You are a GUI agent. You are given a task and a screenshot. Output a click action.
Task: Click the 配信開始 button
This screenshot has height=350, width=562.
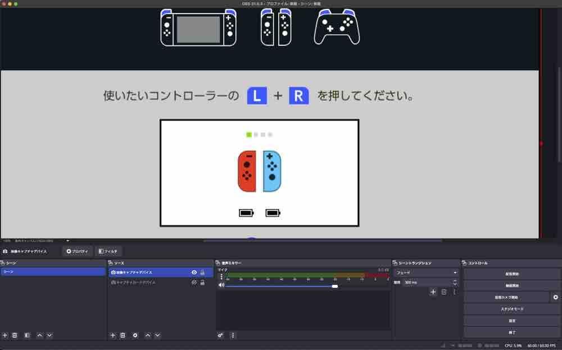click(512, 274)
